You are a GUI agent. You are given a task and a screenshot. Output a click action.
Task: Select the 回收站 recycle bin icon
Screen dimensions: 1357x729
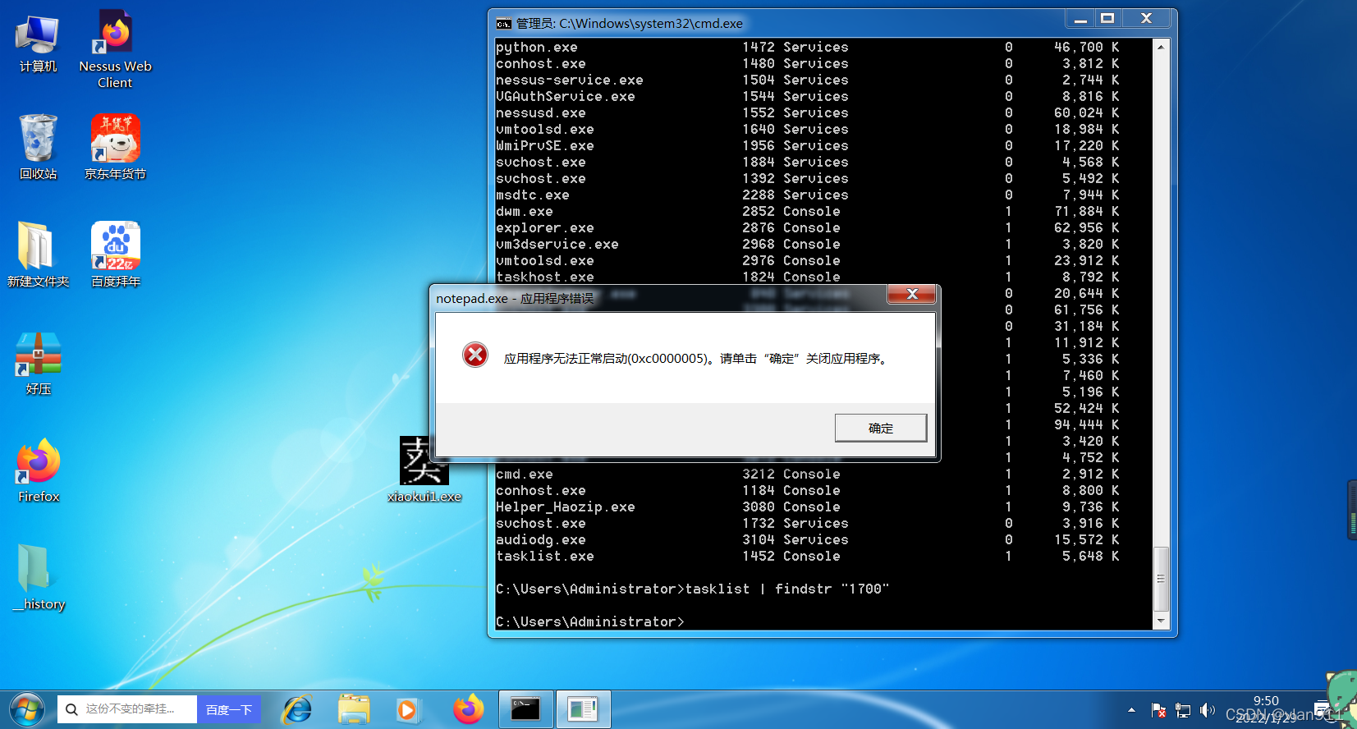coord(38,148)
